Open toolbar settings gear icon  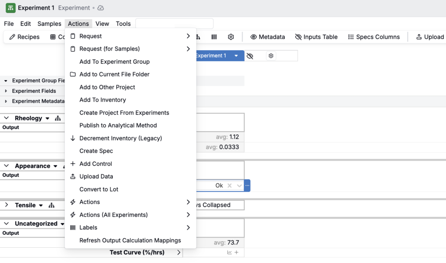point(231,37)
